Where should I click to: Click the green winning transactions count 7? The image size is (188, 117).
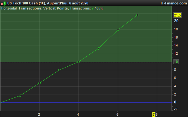tap(92, 8)
